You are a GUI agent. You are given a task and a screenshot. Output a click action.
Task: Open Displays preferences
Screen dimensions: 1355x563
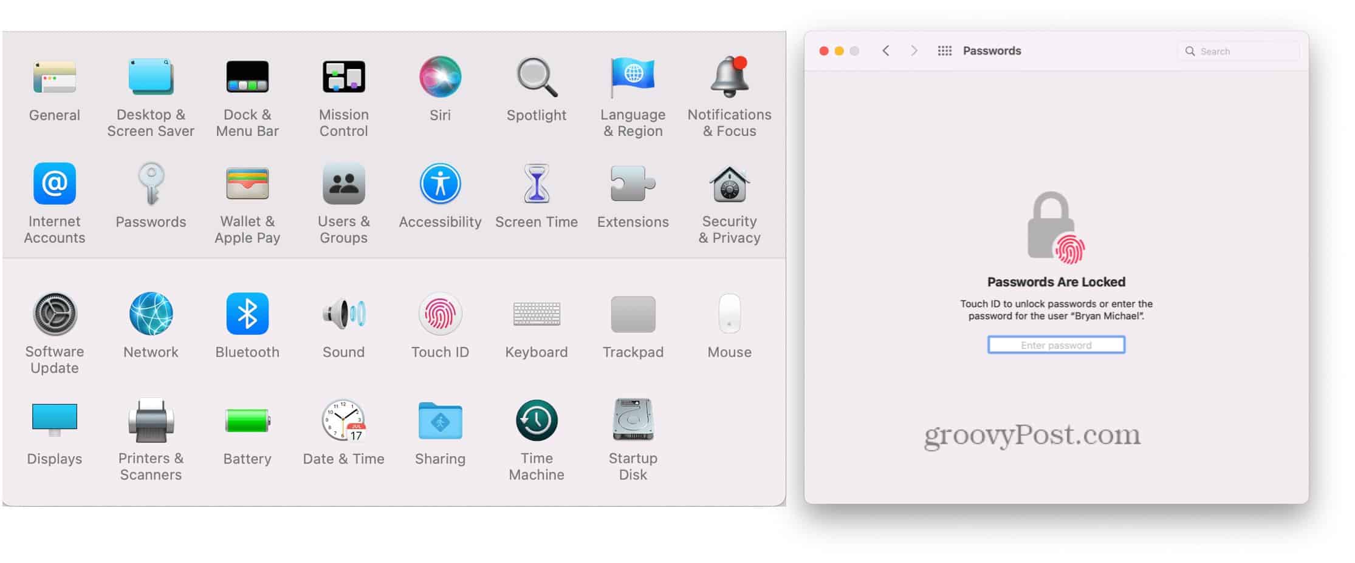pos(55,420)
